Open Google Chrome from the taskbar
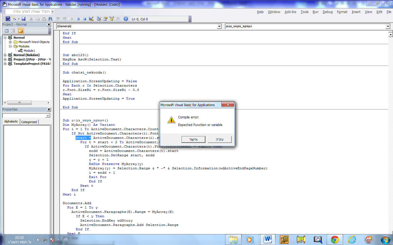The height and width of the screenshot is (245, 393). coord(335,240)
